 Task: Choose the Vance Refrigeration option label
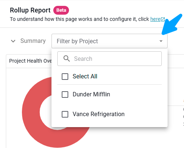99,114
